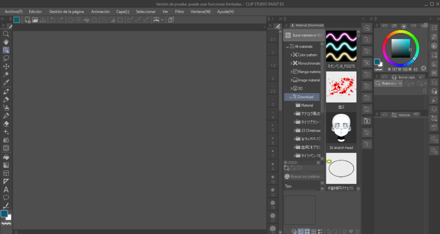The height and width of the screenshot is (234, 440).
Task: Toggle the material details display button
Action: 301,231
